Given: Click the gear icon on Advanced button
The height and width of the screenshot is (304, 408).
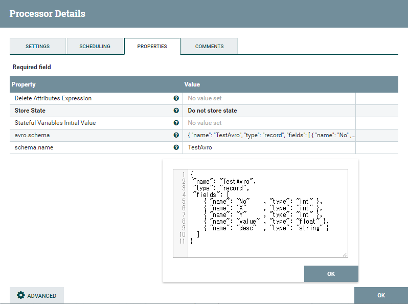Looking at the screenshot, I should [21, 295].
